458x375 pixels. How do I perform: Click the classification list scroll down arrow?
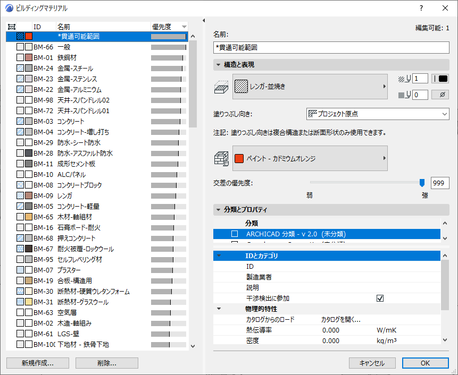click(445, 238)
